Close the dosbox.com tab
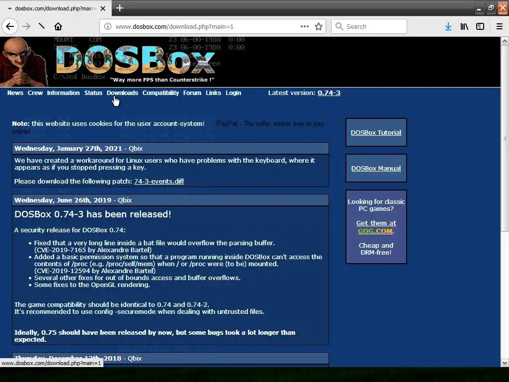509x382 pixels. [x=103, y=8]
